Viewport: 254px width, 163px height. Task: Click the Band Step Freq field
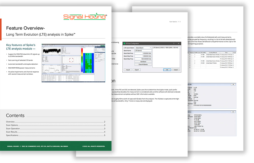(x=143, y=59)
